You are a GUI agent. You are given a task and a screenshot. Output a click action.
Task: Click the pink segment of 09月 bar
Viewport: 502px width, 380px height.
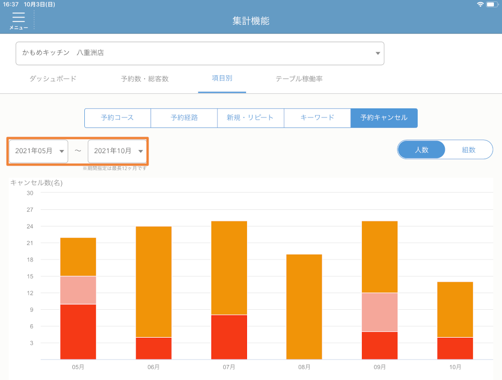[x=380, y=312]
